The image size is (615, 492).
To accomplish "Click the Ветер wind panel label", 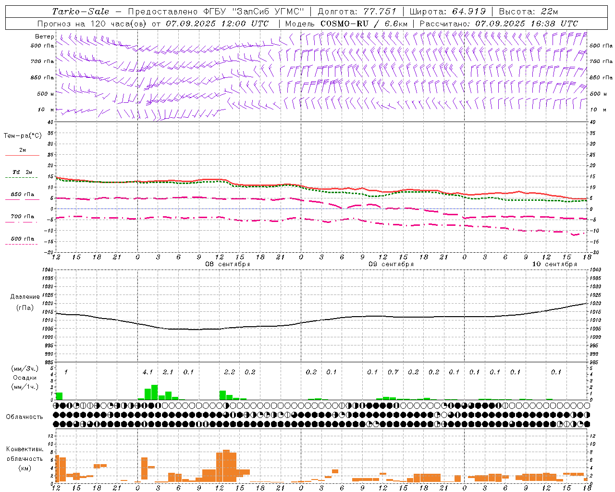I will point(44,37).
